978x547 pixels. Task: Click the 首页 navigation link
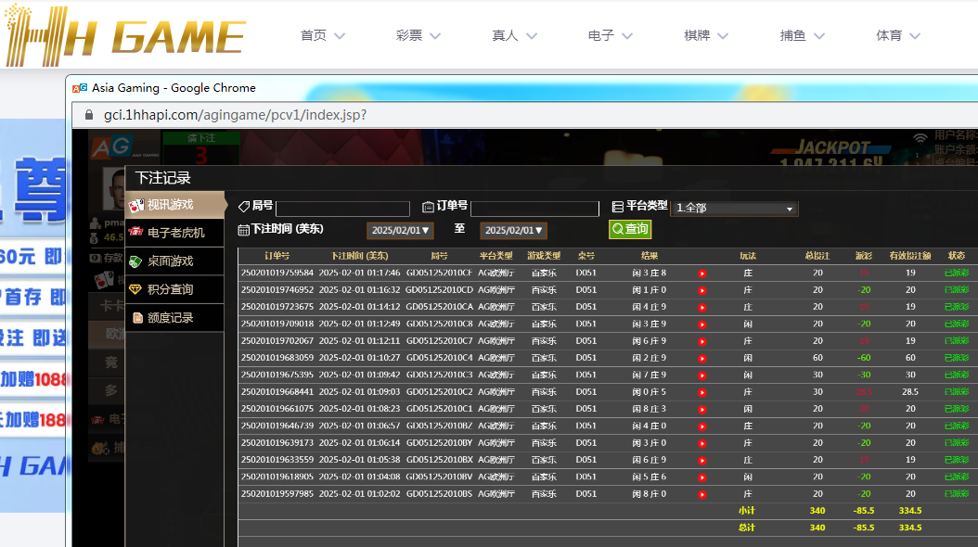[x=322, y=35]
